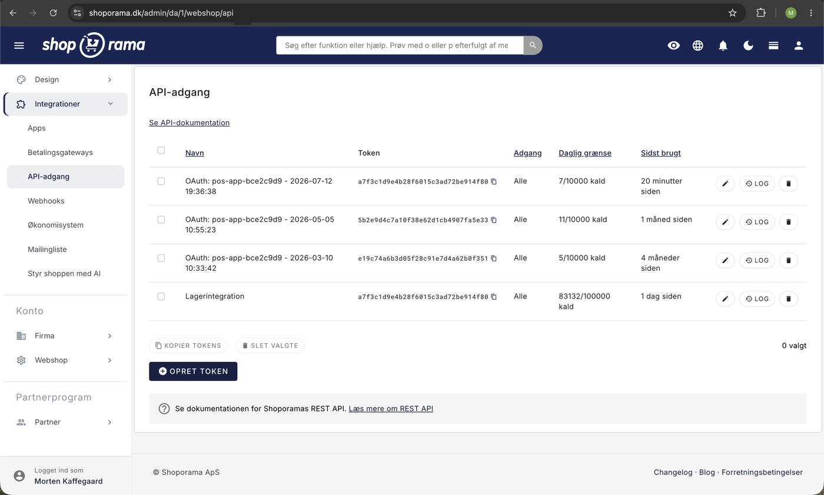
Task: Click the help question mark icon
Action: click(x=164, y=408)
